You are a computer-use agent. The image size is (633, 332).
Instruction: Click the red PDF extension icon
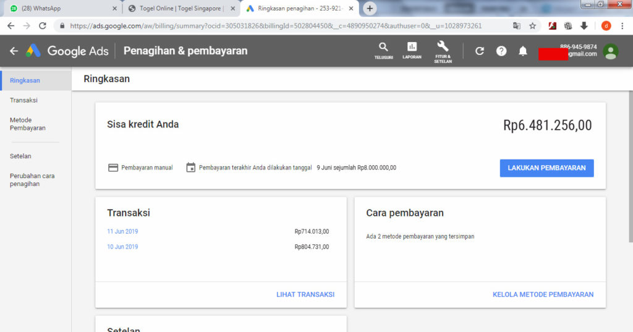click(552, 26)
